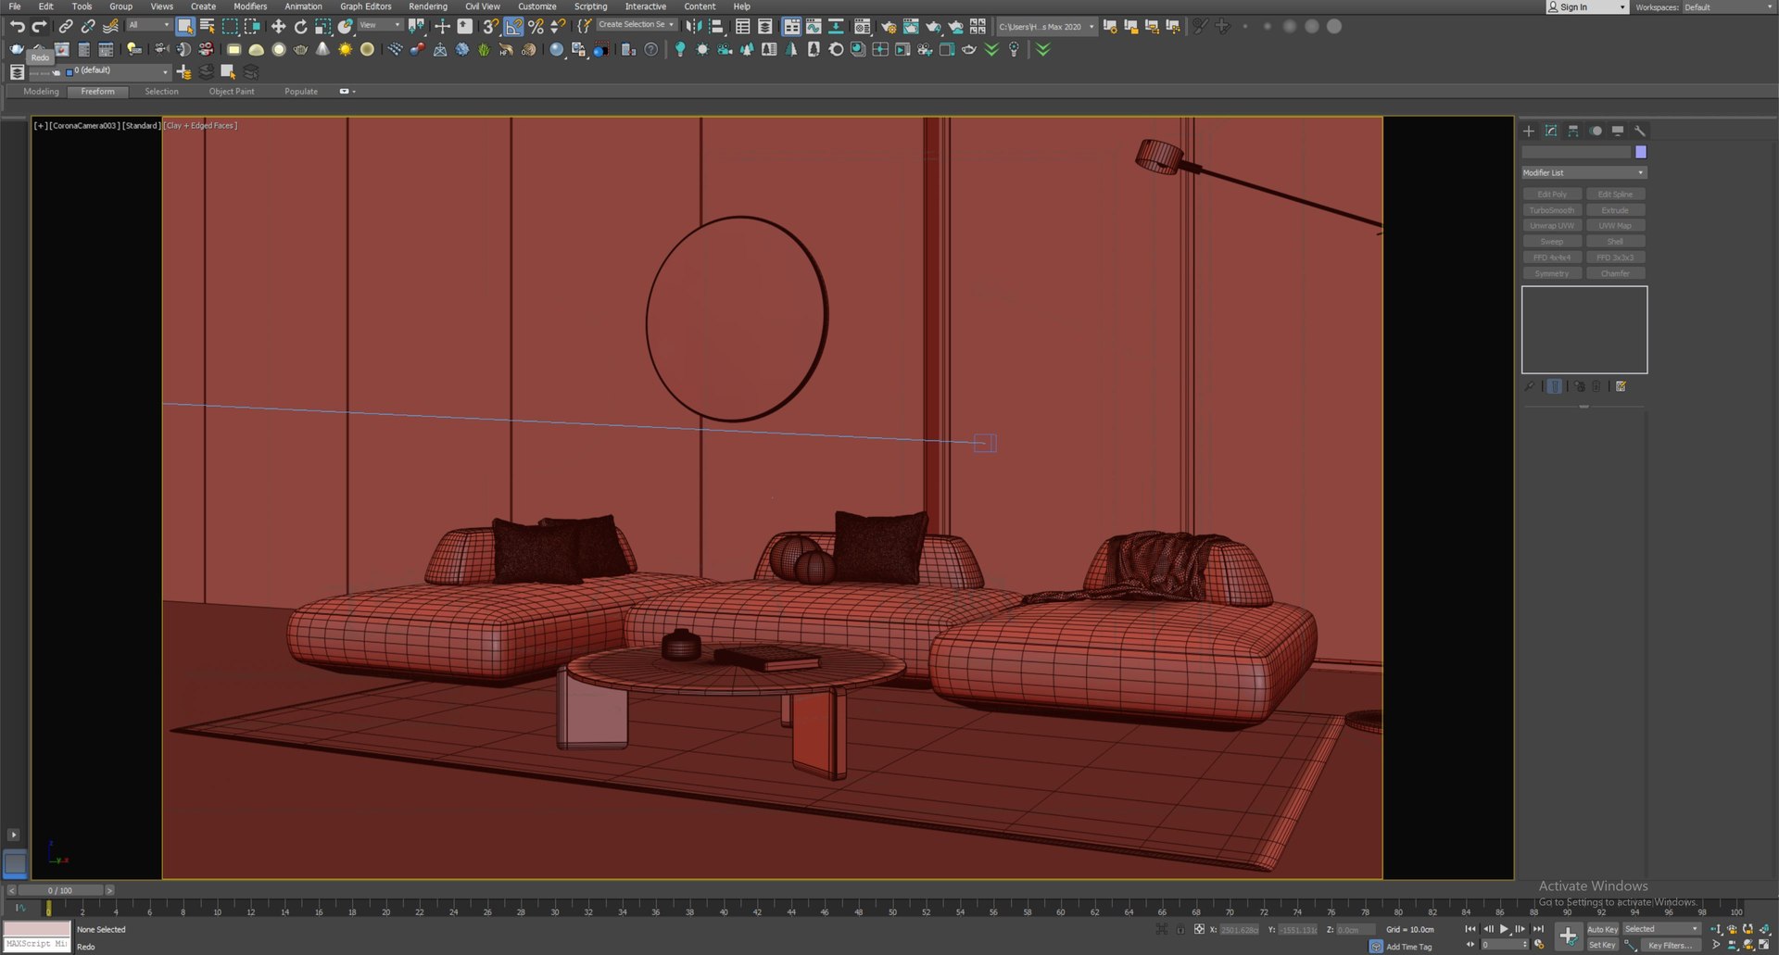The width and height of the screenshot is (1779, 955).
Task: Toggle Percent Snap on toolbar
Action: [x=536, y=27]
